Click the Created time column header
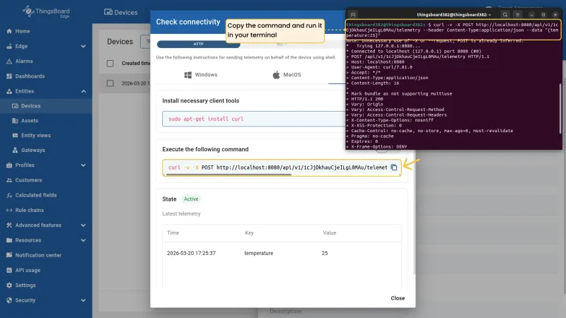 click(x=136, y=63)
